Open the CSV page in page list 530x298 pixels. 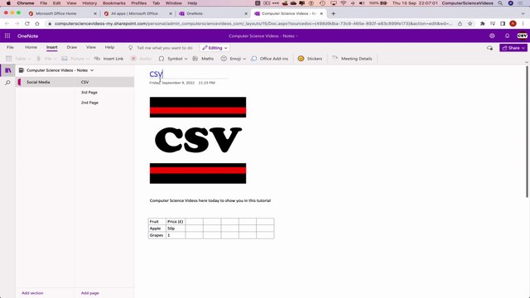coord(104,82)
